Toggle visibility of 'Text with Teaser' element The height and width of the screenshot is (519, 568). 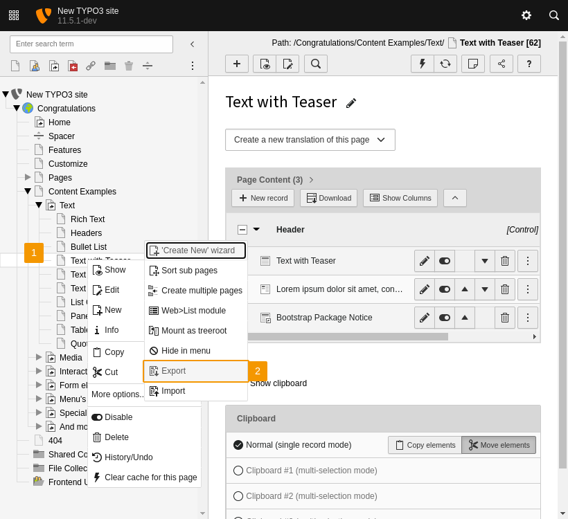pos(444,261)
